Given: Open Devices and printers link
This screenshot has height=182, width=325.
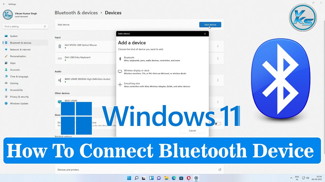Looking at the screenshot, I should coord(139,170).
